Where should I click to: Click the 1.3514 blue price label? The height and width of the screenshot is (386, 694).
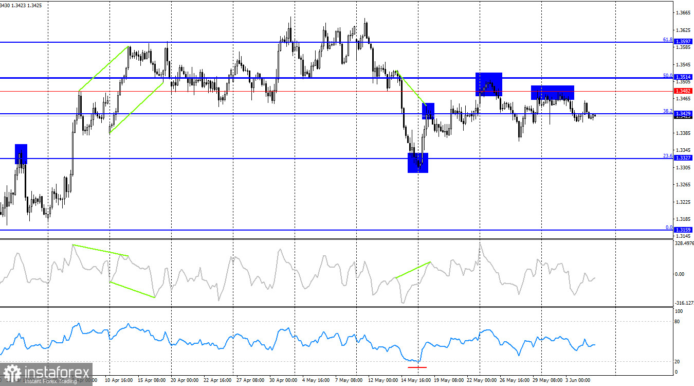pyautogui.click(x=682, y=77)
